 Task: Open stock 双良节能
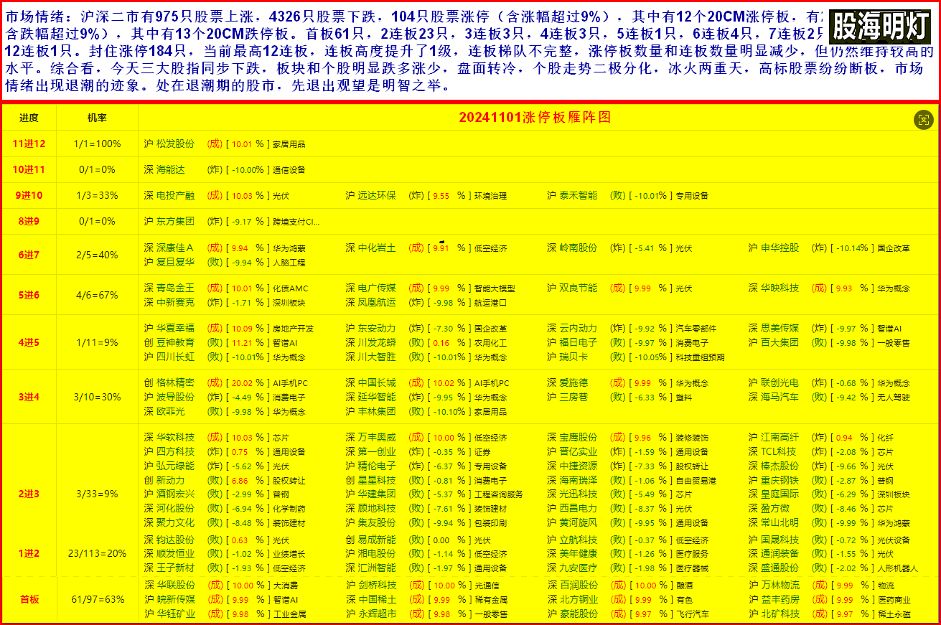click(x=578, y=288)
